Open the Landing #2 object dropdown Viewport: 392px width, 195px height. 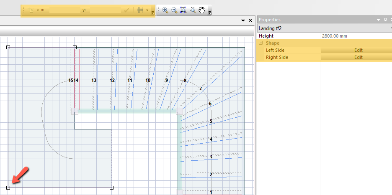click(x=390, y=28)
